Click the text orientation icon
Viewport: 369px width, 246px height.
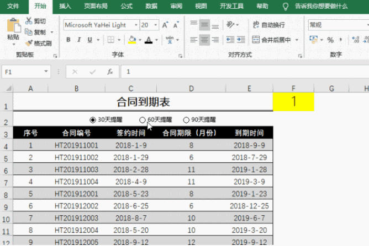coord(230,24)
